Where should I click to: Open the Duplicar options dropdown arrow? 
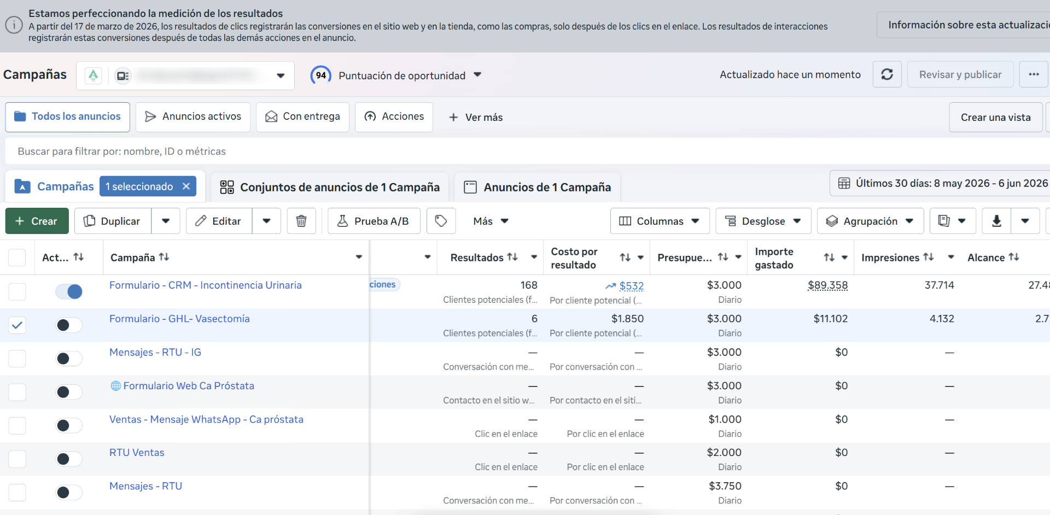[166, 221]
